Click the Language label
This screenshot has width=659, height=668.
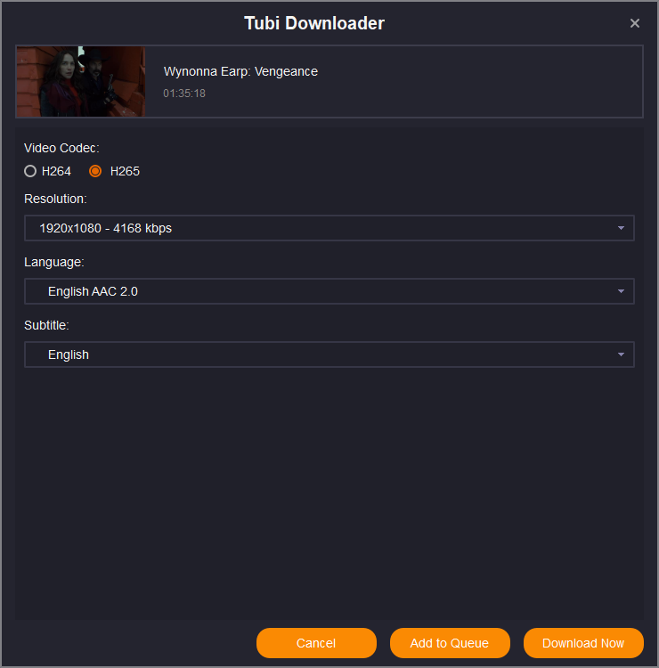coord(54,263)
